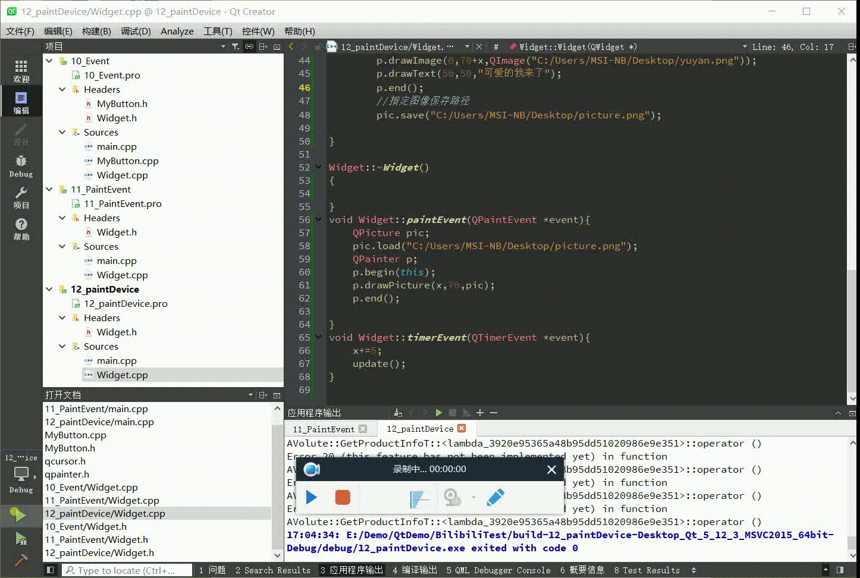This screenshot has height=578, width=860.
Task: Open the 2 Search Results pane
Action: 273,570
